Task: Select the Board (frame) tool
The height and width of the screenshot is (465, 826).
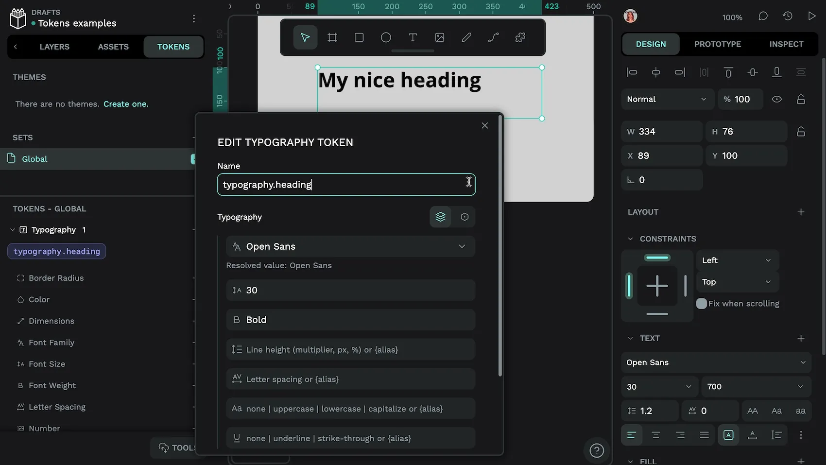Action: pos(332,37)
